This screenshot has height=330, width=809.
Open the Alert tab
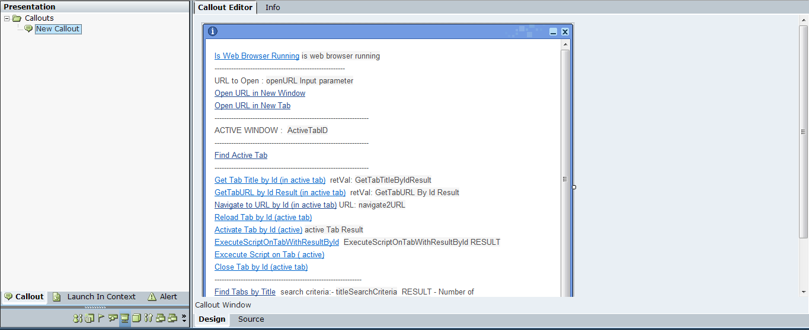168,297
